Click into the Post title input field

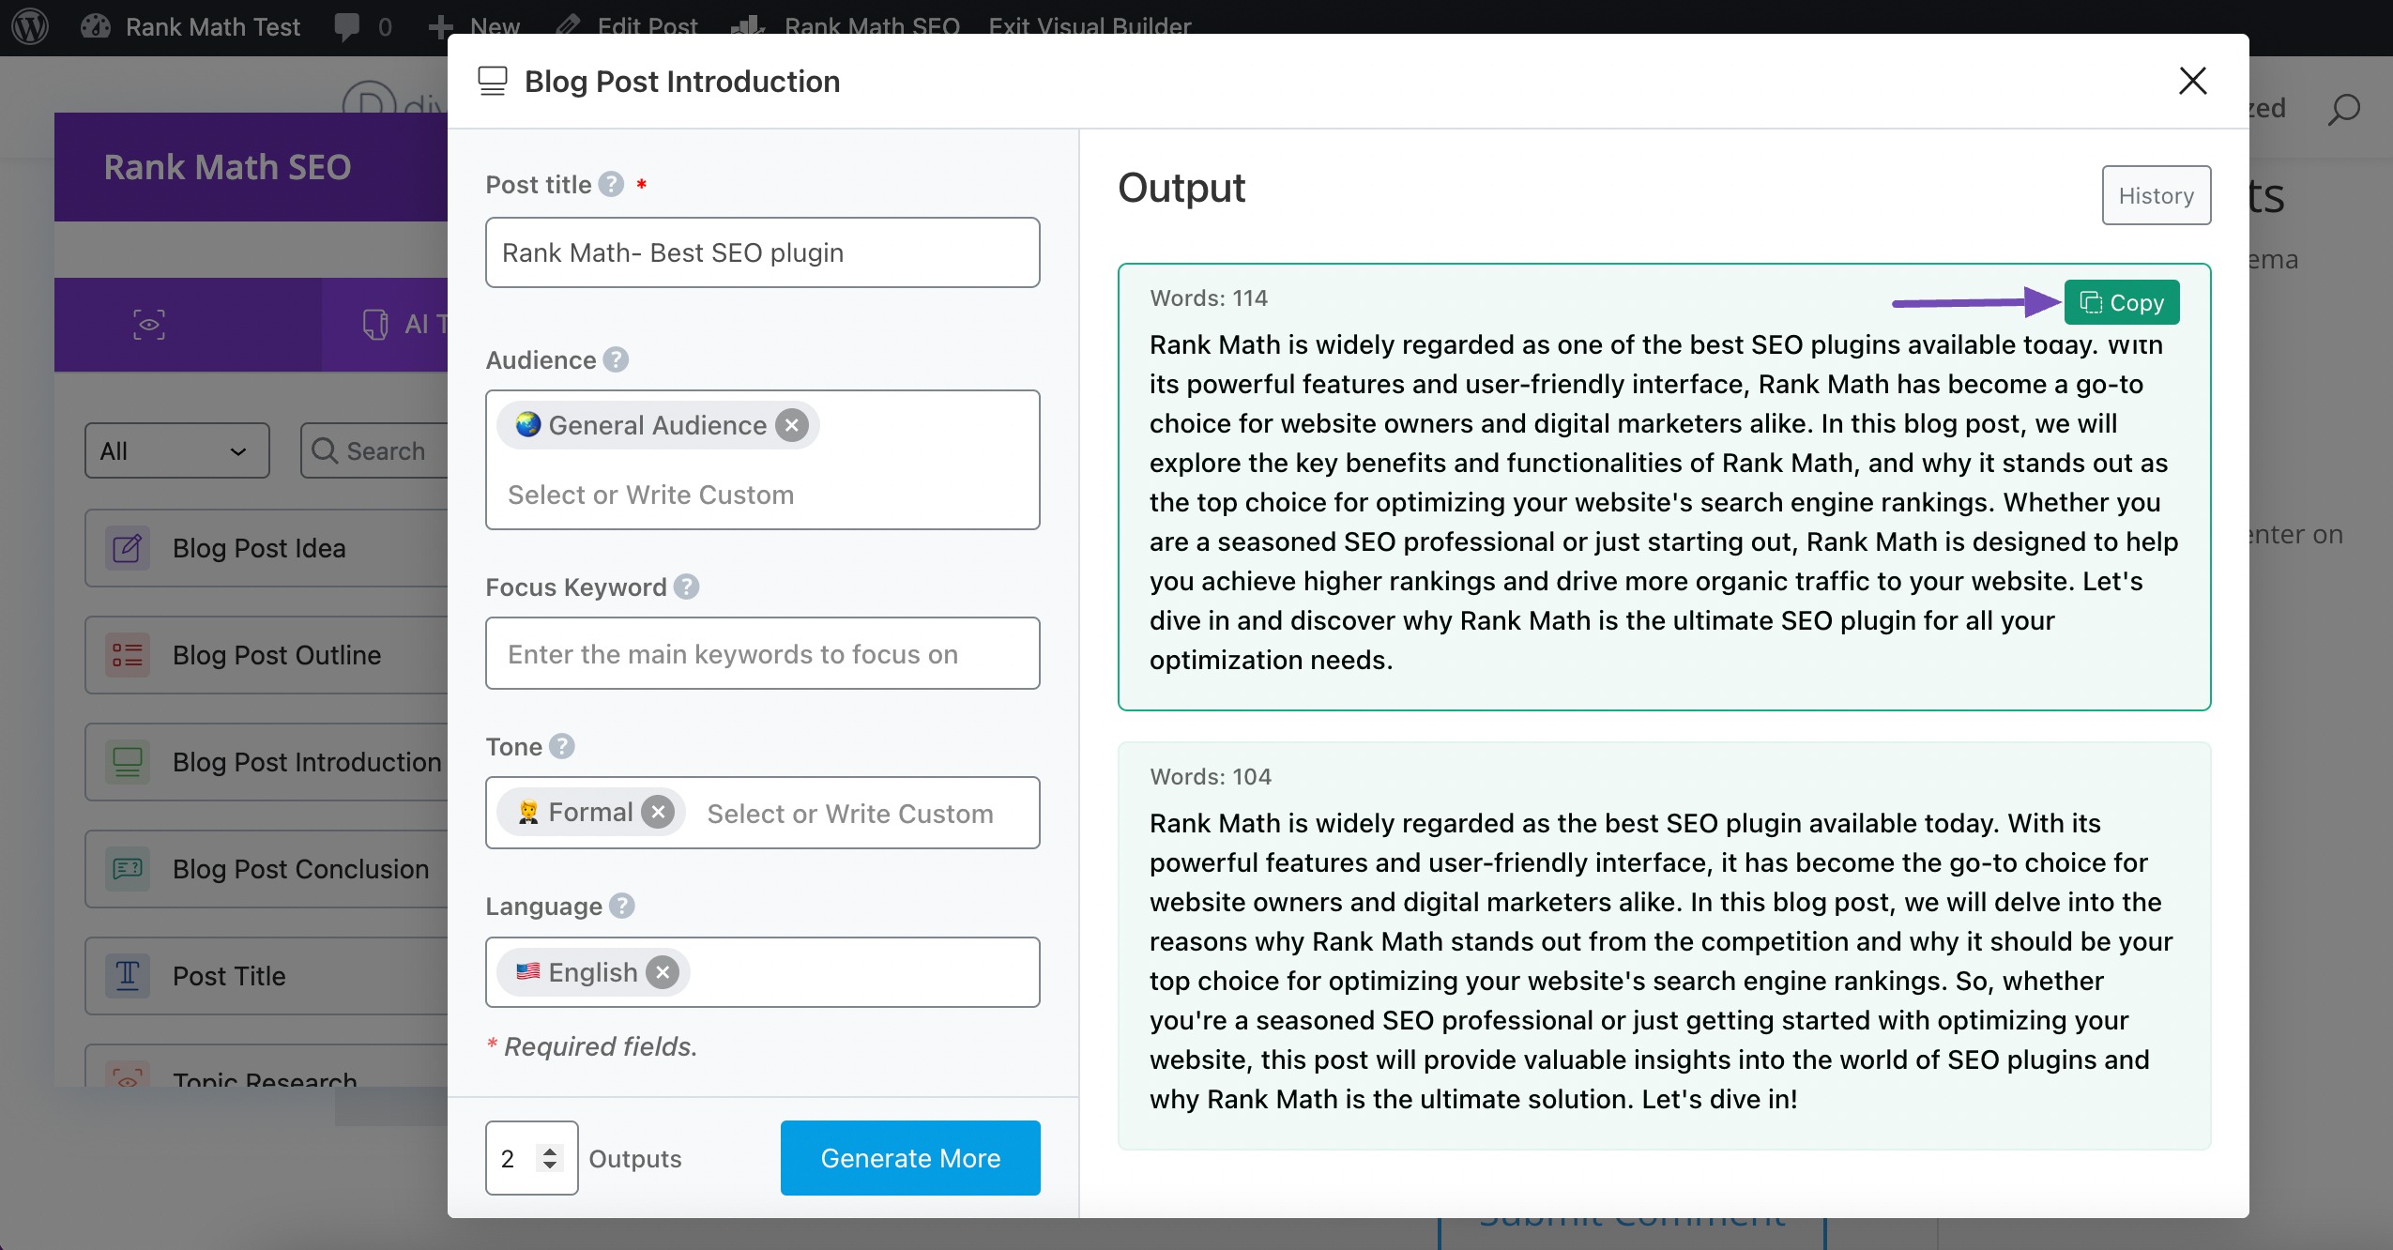tap(762, 252)
